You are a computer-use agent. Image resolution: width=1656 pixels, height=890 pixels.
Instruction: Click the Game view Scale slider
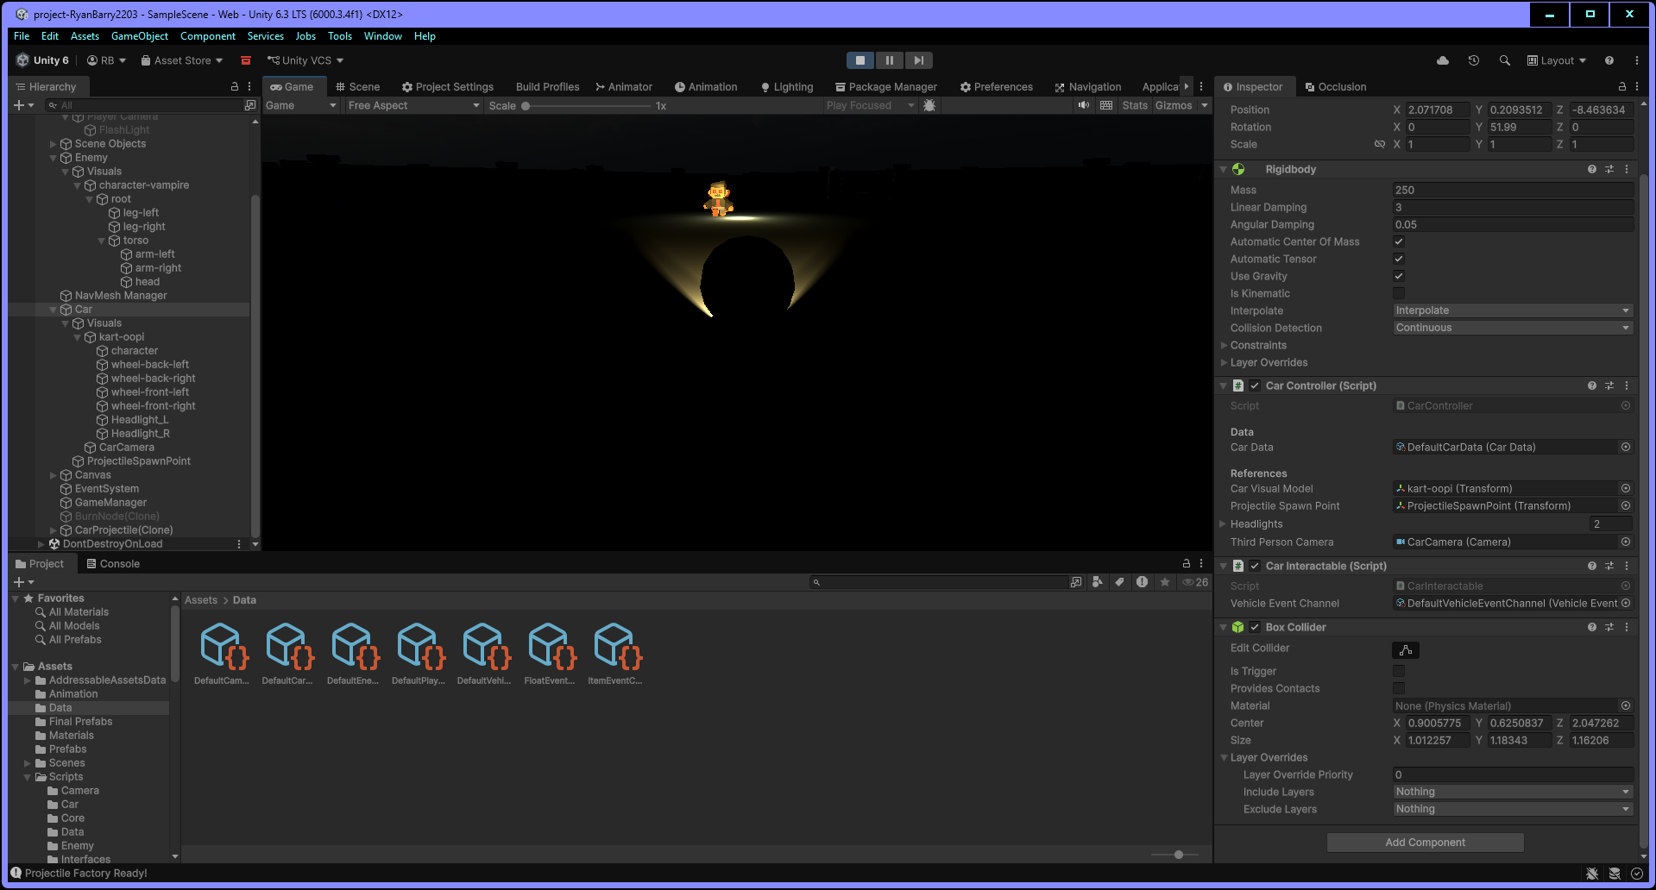click(x=587, y=106)
